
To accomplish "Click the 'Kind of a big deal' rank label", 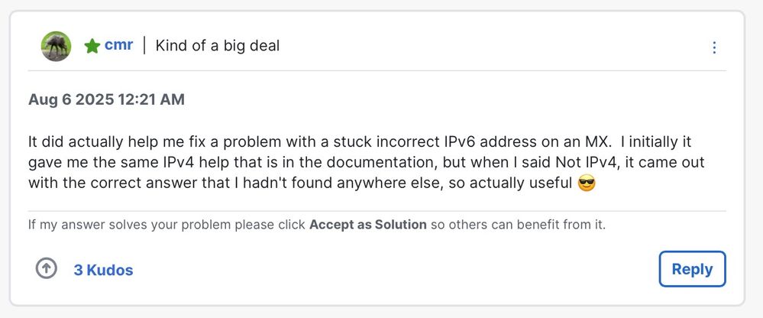I will point(218,46).
